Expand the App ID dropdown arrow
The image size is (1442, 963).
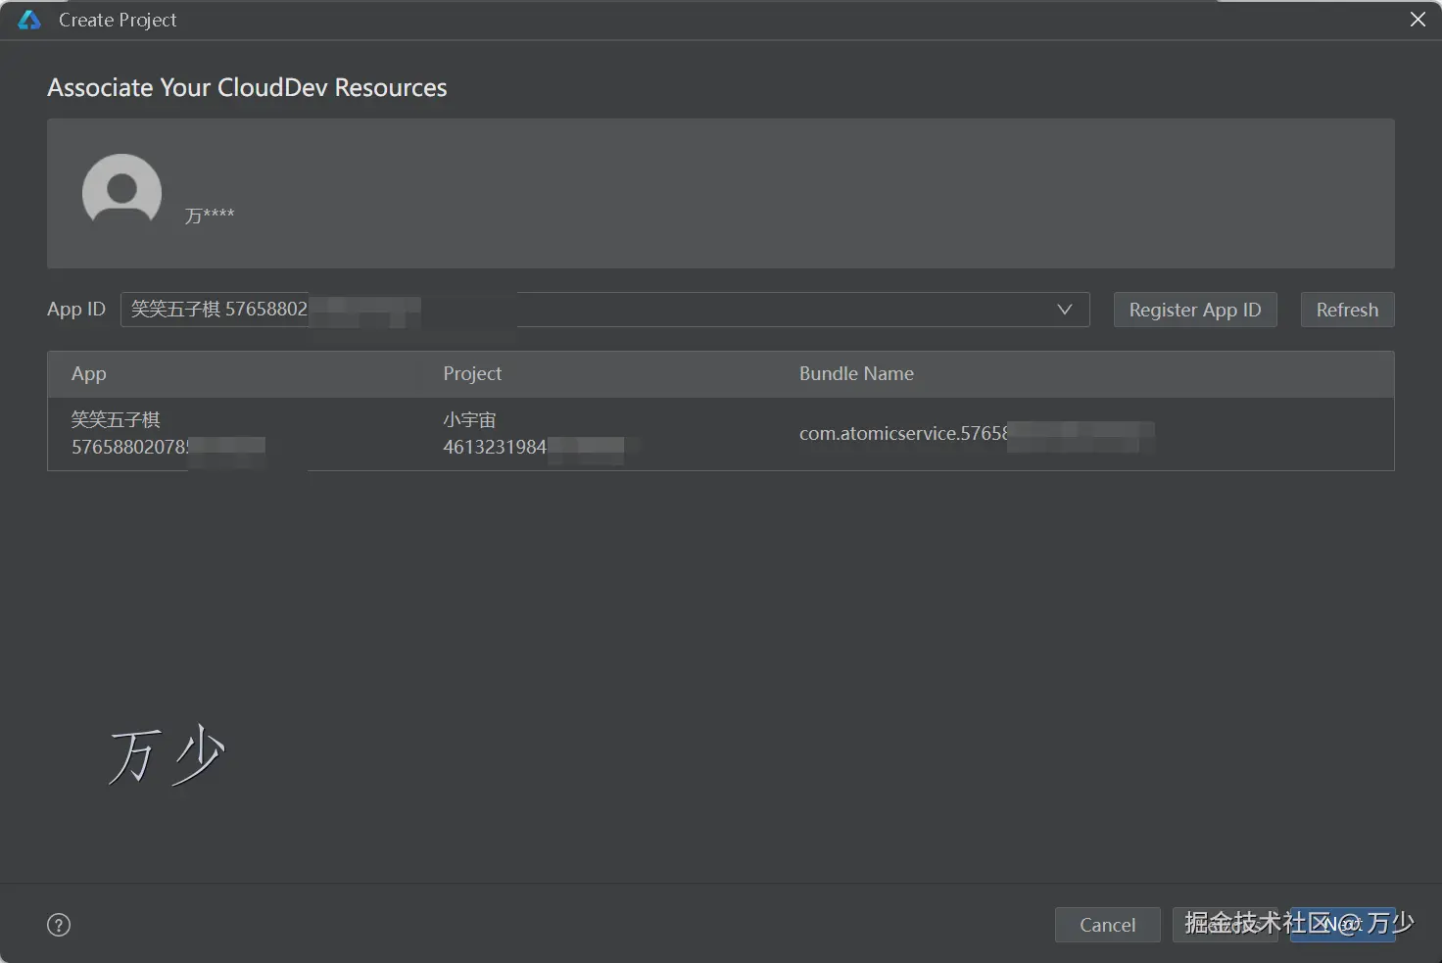pos(1065,310)
